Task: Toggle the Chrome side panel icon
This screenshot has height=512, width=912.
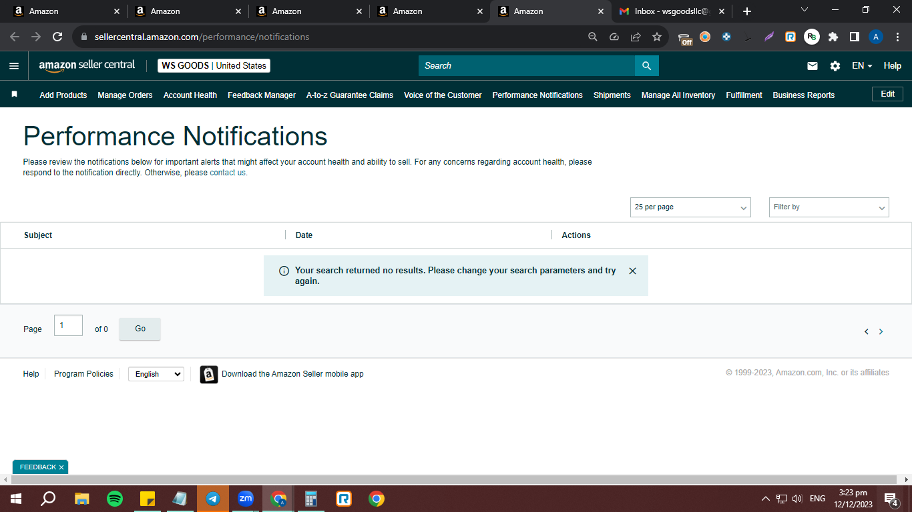Action: coord(855,37)
